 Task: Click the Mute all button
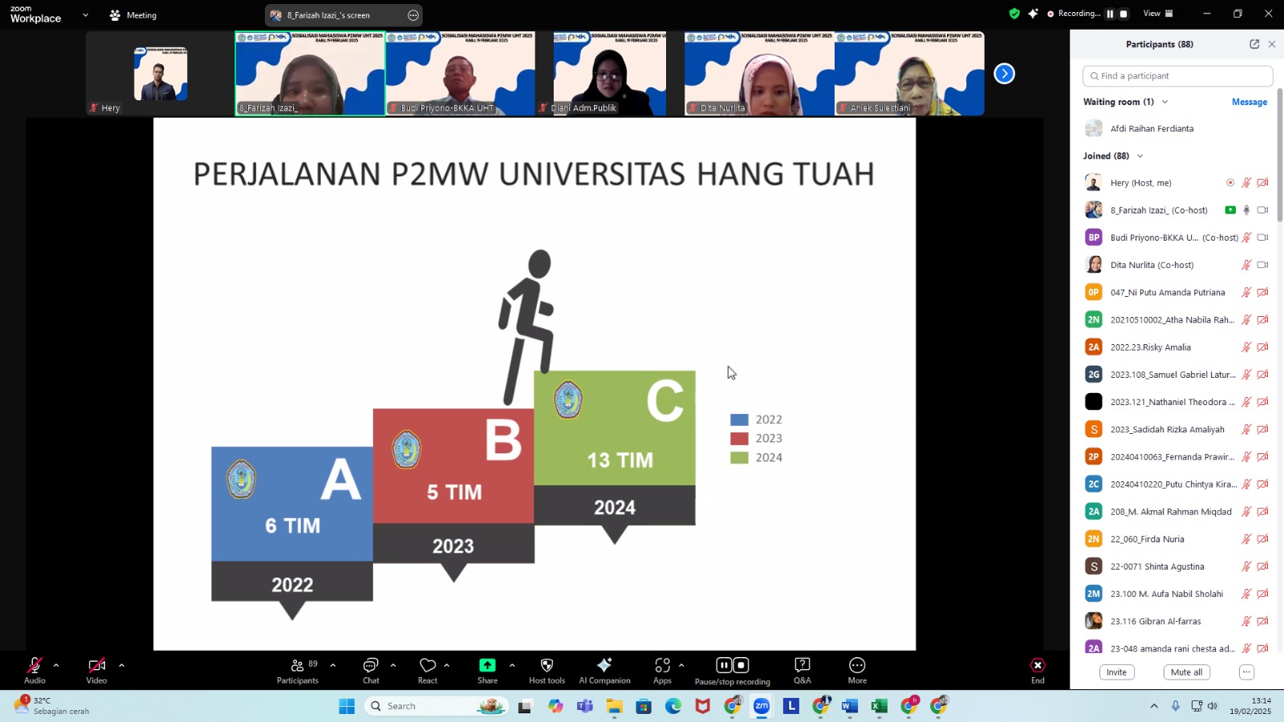1186,672
